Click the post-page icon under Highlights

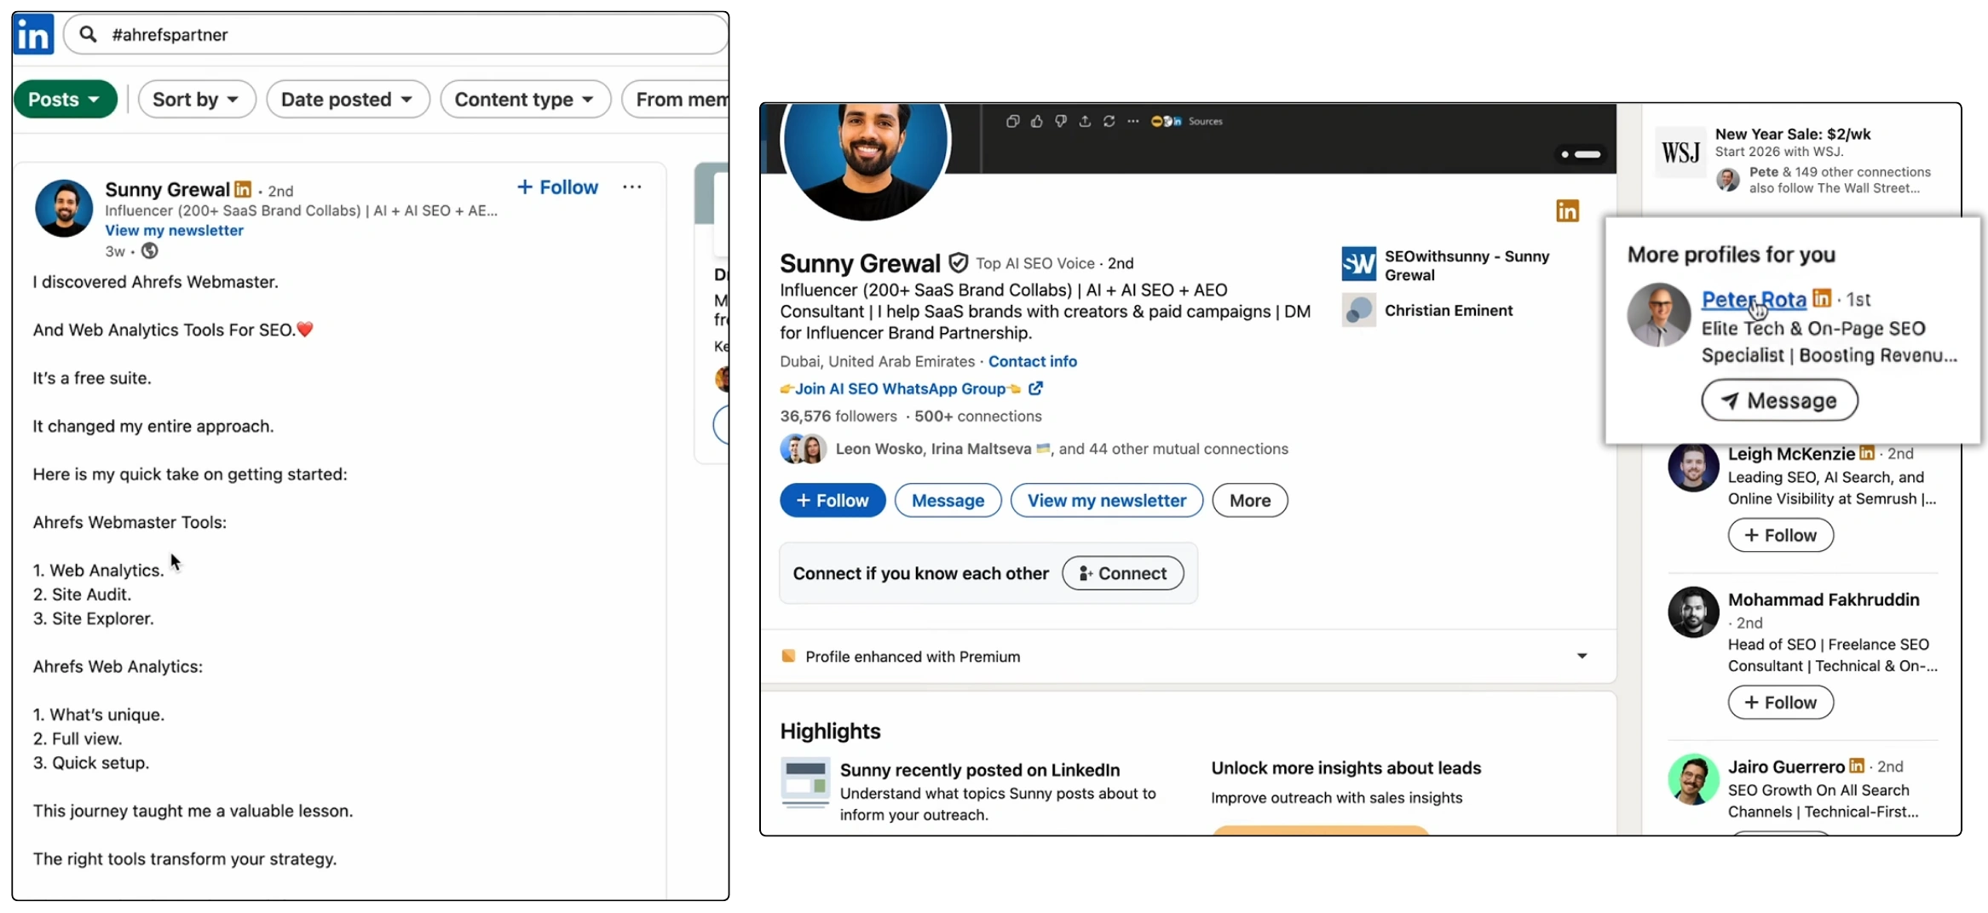click(x=805, y=782)
